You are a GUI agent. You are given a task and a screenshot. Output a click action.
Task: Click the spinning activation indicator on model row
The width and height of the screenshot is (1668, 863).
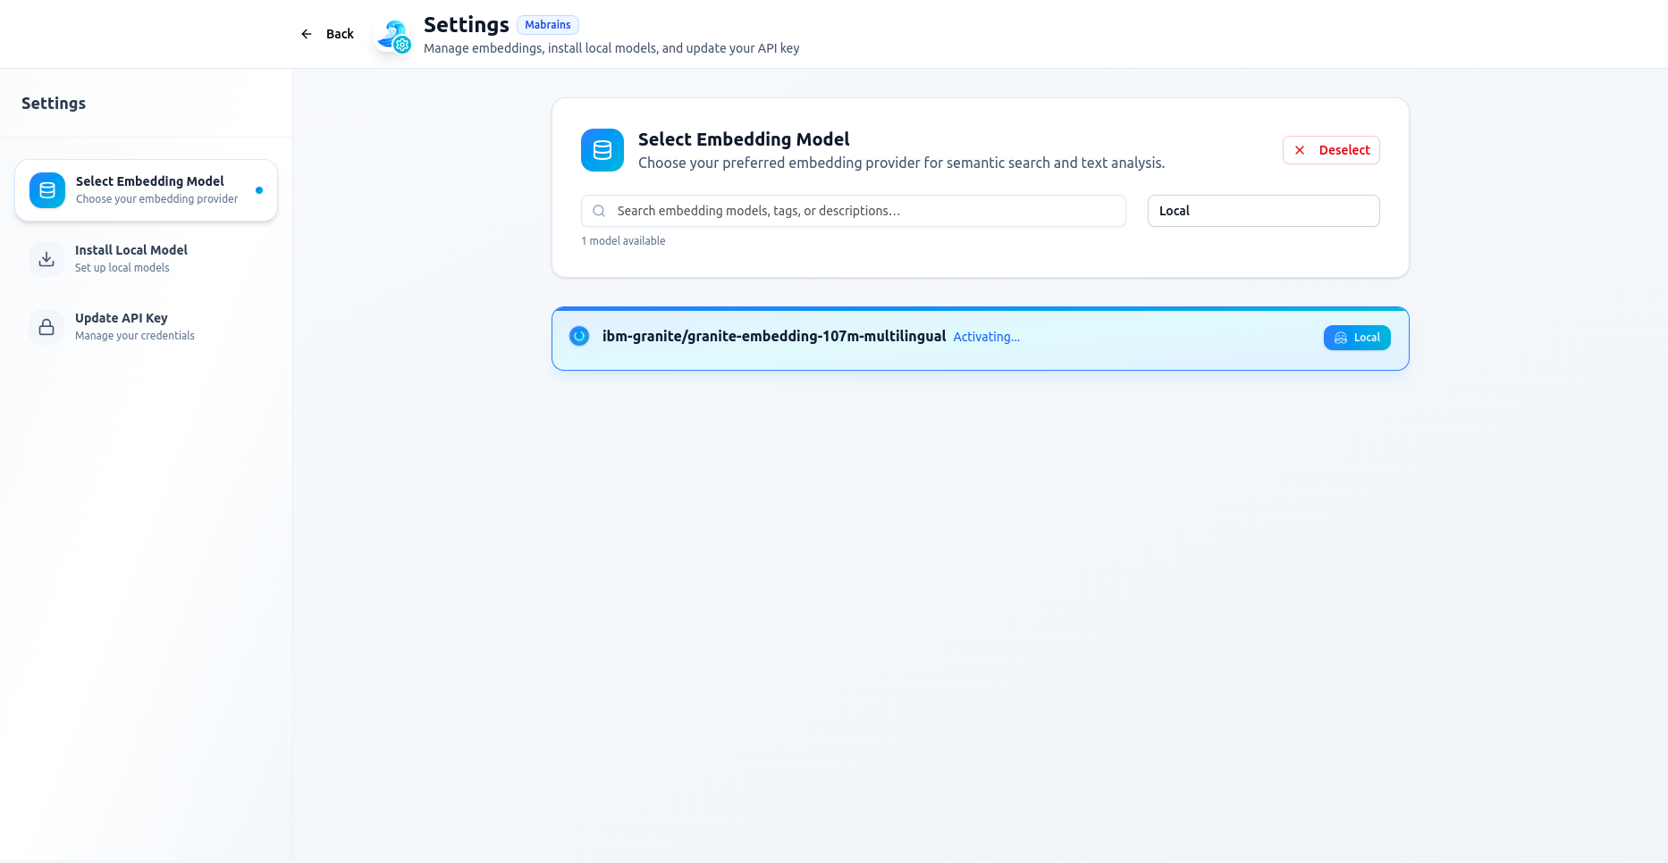[x=579, y=336]
